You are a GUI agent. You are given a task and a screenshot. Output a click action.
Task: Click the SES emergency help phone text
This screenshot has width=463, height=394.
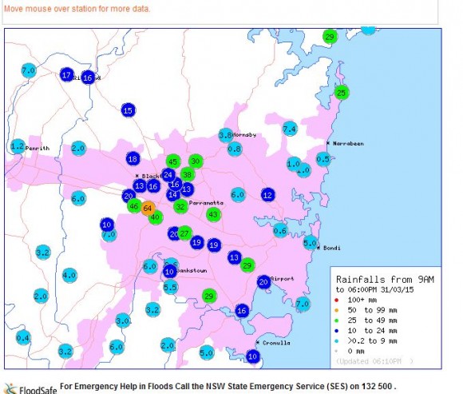228,386
